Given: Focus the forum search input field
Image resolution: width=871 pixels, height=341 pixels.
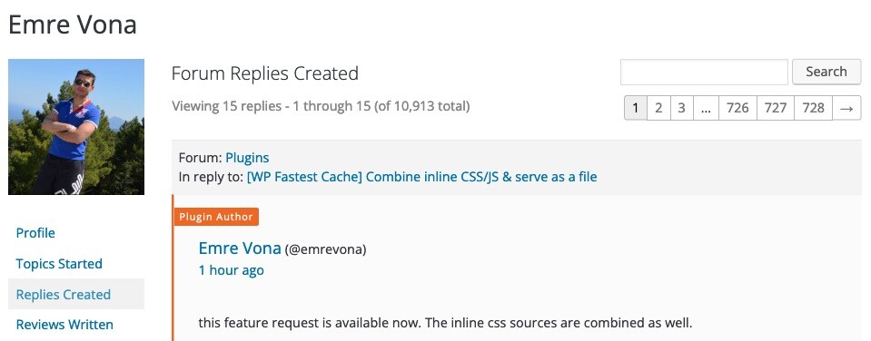Looking at the screenshot, I should [x=704, y=72].
